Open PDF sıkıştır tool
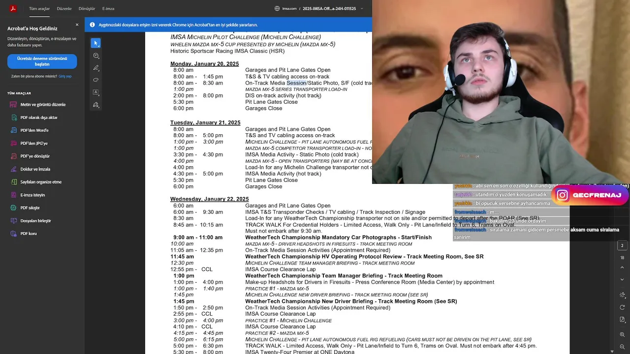 26,207
